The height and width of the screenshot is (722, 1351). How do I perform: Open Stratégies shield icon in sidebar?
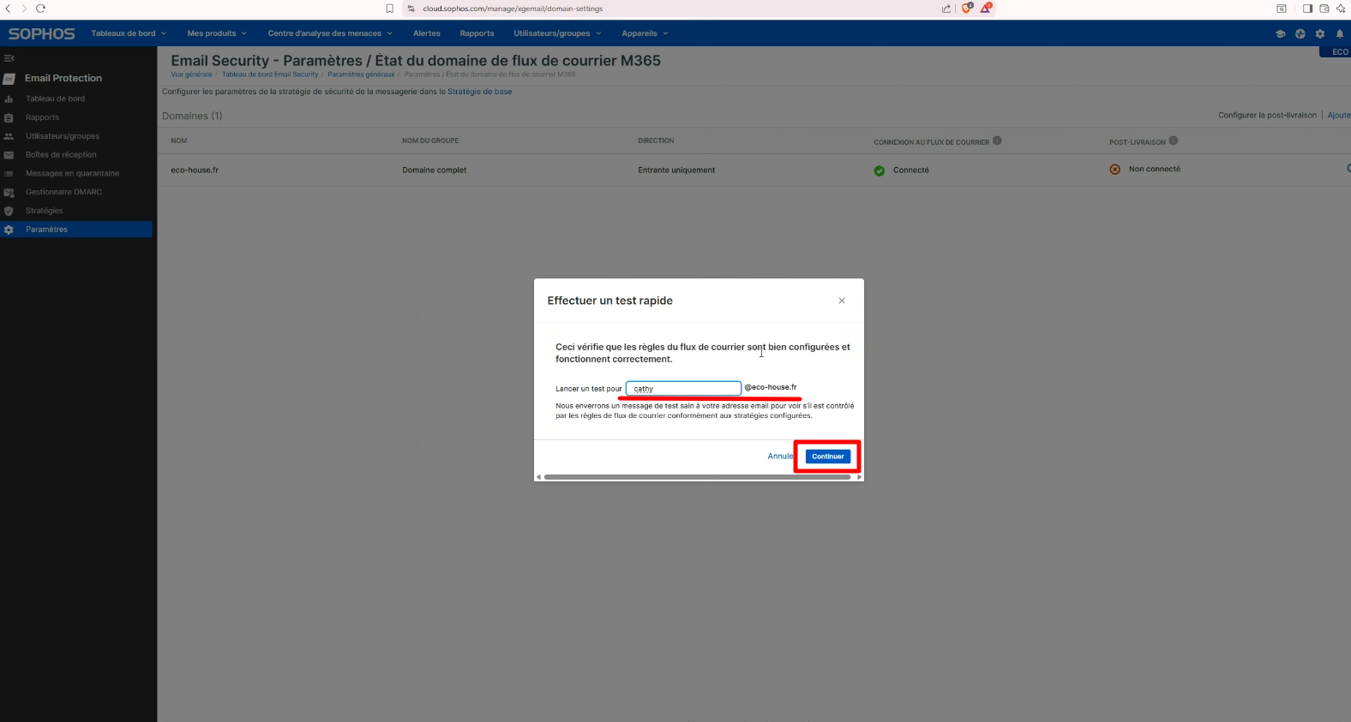point(9,211)
